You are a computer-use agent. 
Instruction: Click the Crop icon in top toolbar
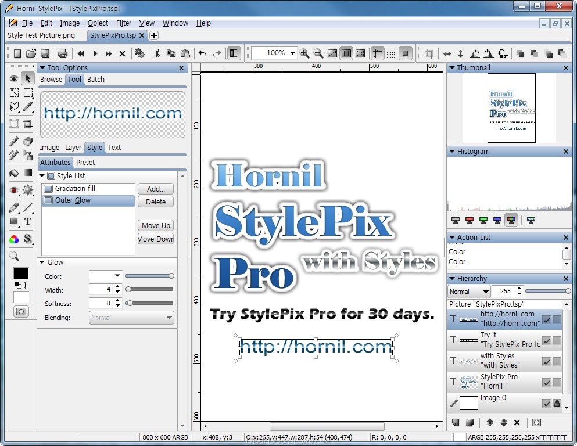pyautogui.click(x=429, y=53)
